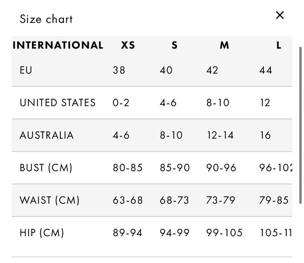This screenshot has height=263, width=304.
Task: Click Australia 12-14 cell
Action: pyautogui.click(x=220, y=135)
